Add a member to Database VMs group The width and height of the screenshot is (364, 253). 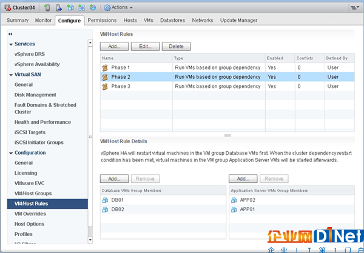114,179
